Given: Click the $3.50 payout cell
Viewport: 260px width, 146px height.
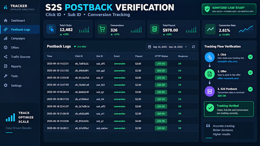Looking at the screenshot, I should point(138,92).
